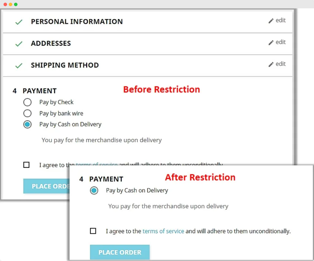Click the green checkmark beside Addresses
Screen dimensions: 314x261
[19, 44]
